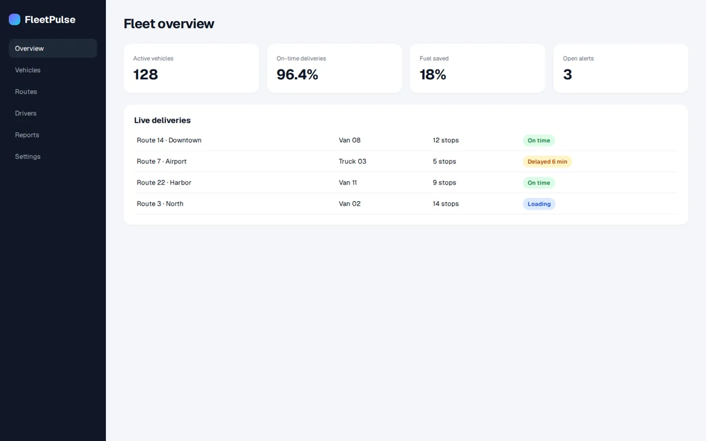Click the Open alerts label
Image resolution: width=706 pixels, height=441 pixels.
[x=578, y=58]
